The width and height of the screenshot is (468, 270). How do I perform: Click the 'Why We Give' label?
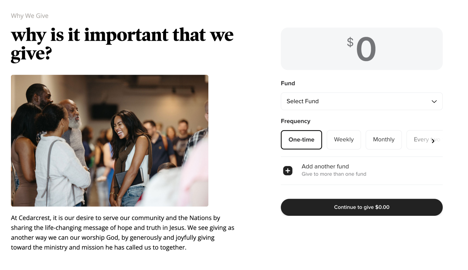click(x=29, y=16)
